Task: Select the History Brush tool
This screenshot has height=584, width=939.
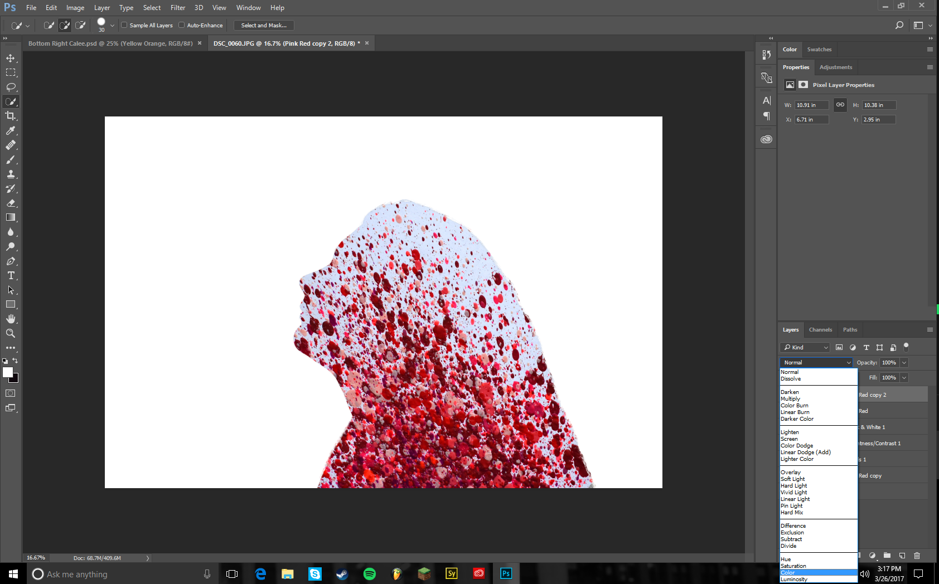Action: pos(11,188)
